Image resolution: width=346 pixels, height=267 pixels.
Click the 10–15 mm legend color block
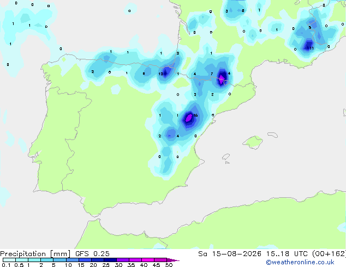coord(72,260)
